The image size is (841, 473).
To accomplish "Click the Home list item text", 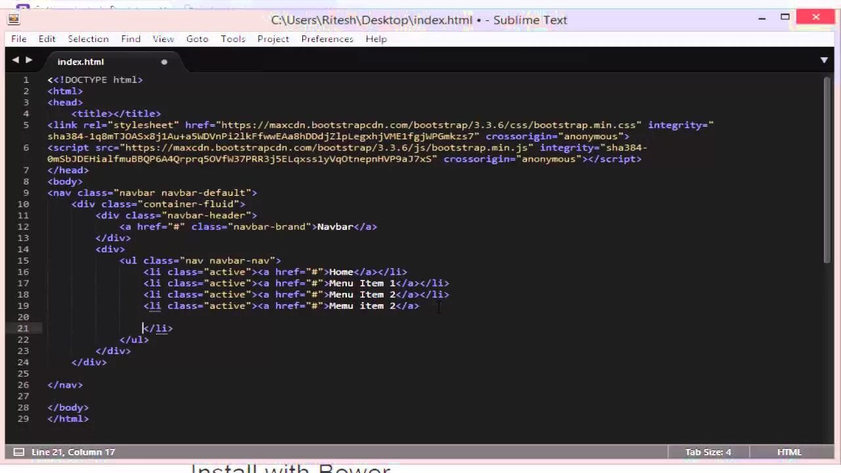I will pos(341,272).
